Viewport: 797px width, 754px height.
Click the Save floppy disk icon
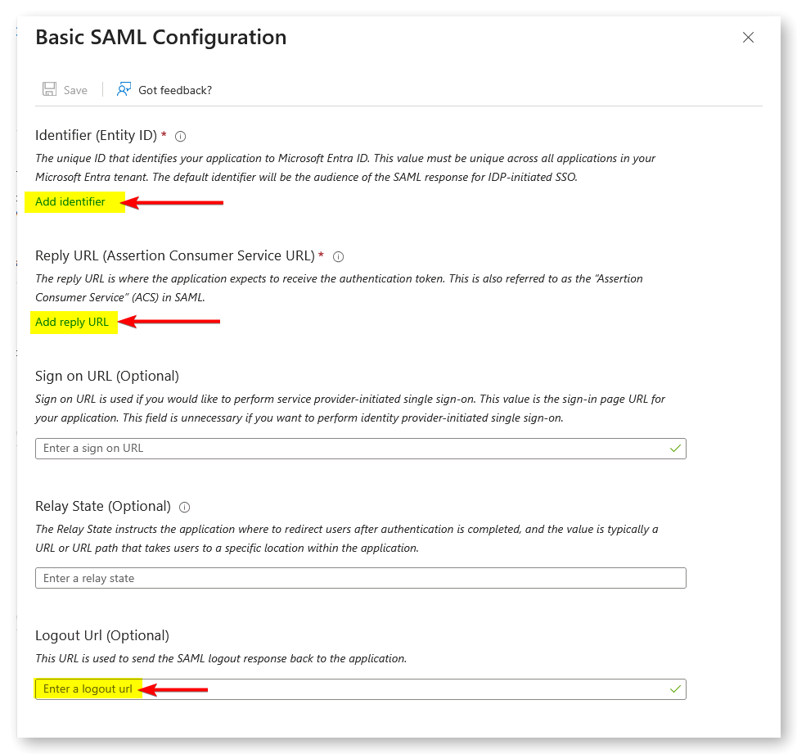pos(49,89)
